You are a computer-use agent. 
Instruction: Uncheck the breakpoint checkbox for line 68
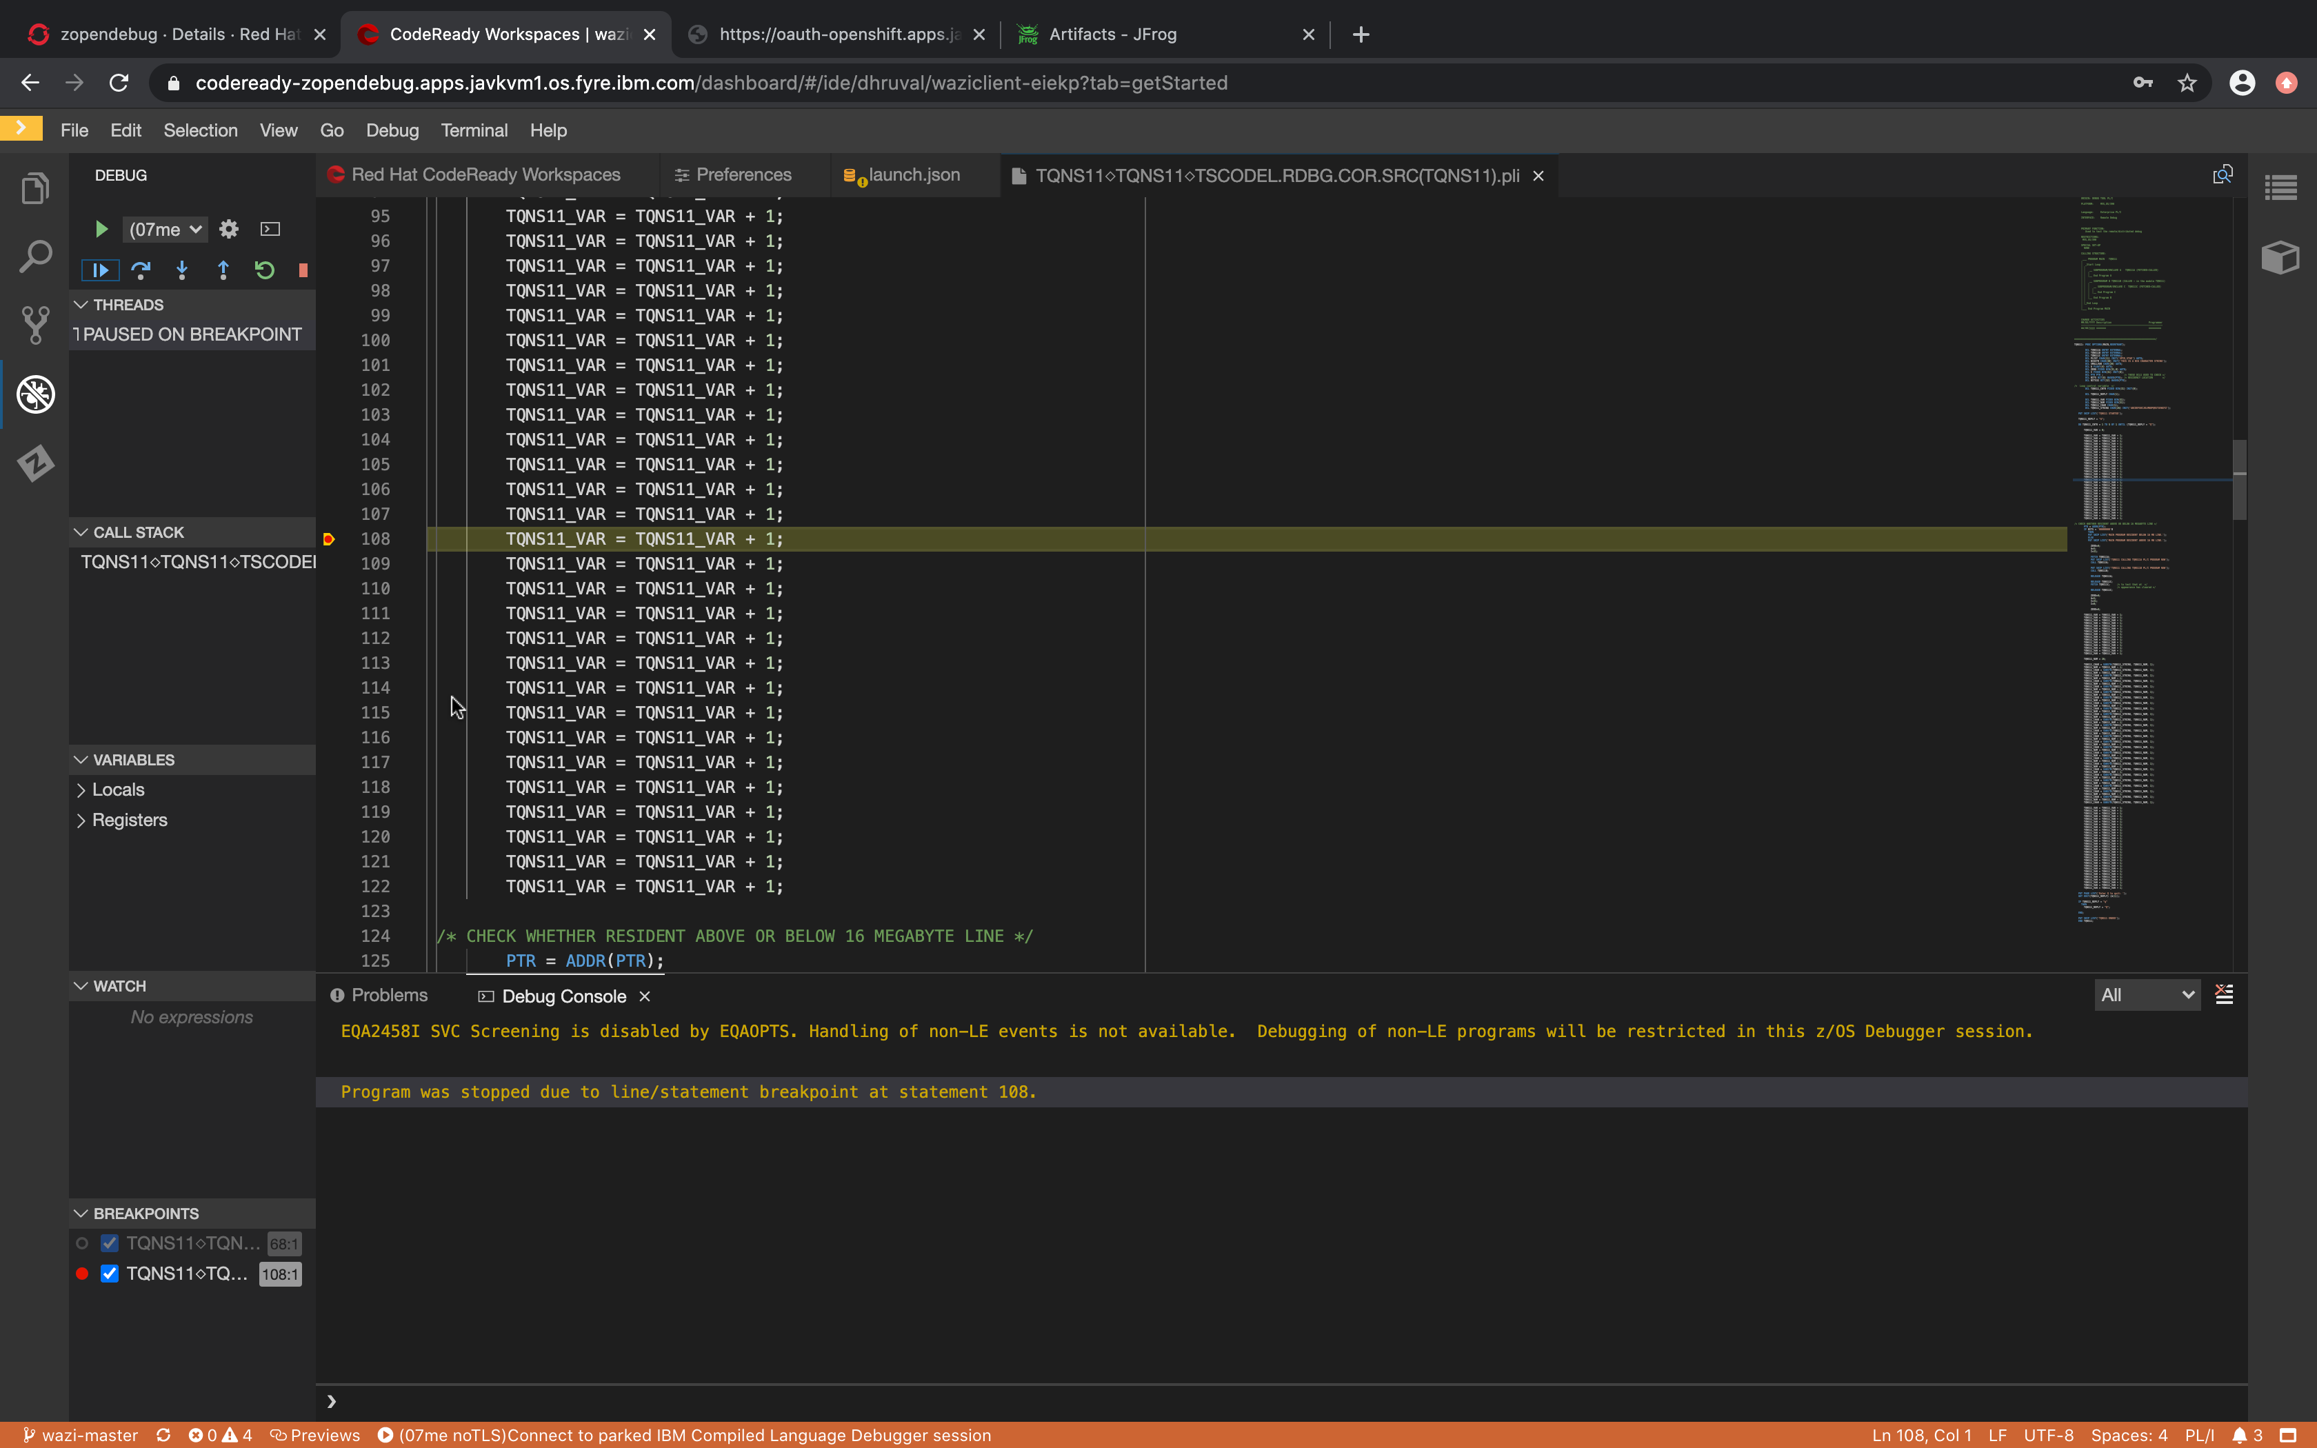[x=109, y=1243]
